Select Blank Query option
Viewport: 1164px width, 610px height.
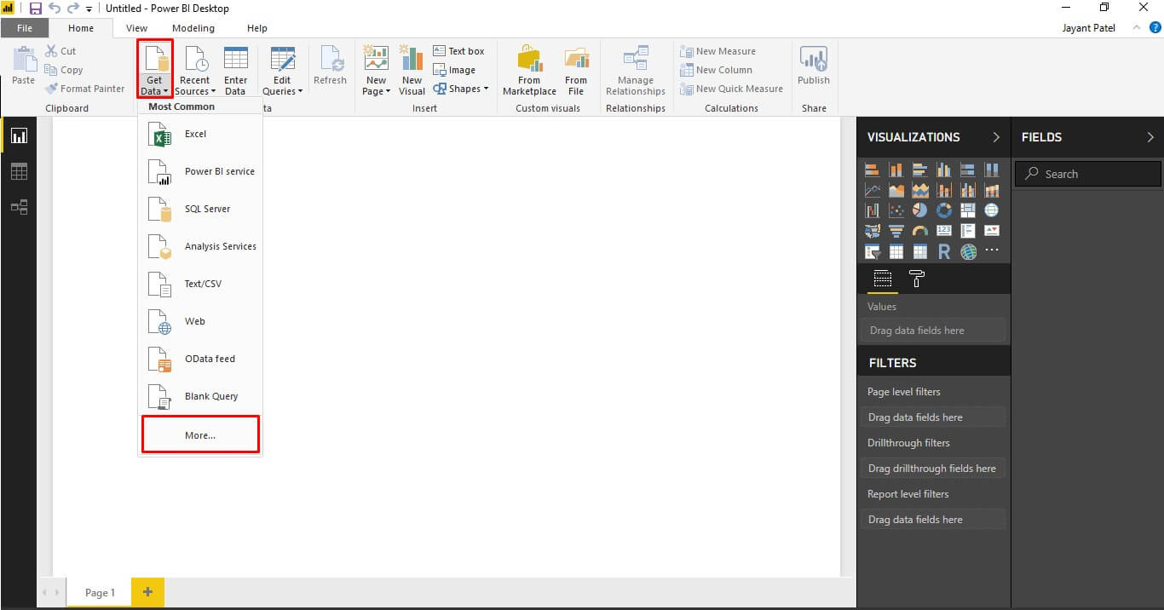click(x=200, y=396)
